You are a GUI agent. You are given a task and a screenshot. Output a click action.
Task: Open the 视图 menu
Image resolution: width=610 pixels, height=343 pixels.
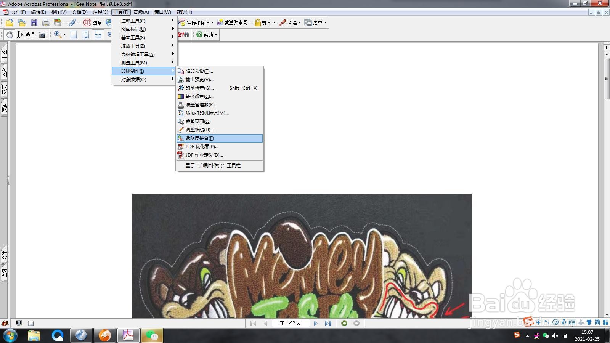point(59,12)
